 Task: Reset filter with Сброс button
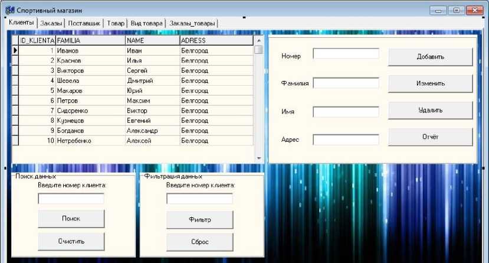(199, 242)
